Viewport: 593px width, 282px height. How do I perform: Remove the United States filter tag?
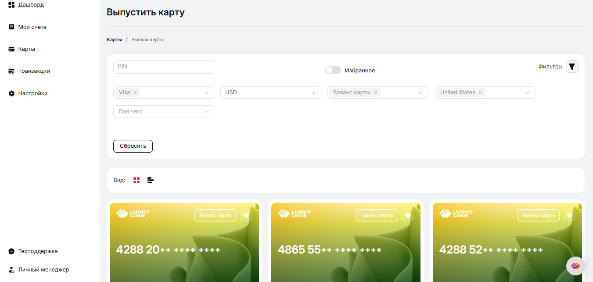pos(480,93)
